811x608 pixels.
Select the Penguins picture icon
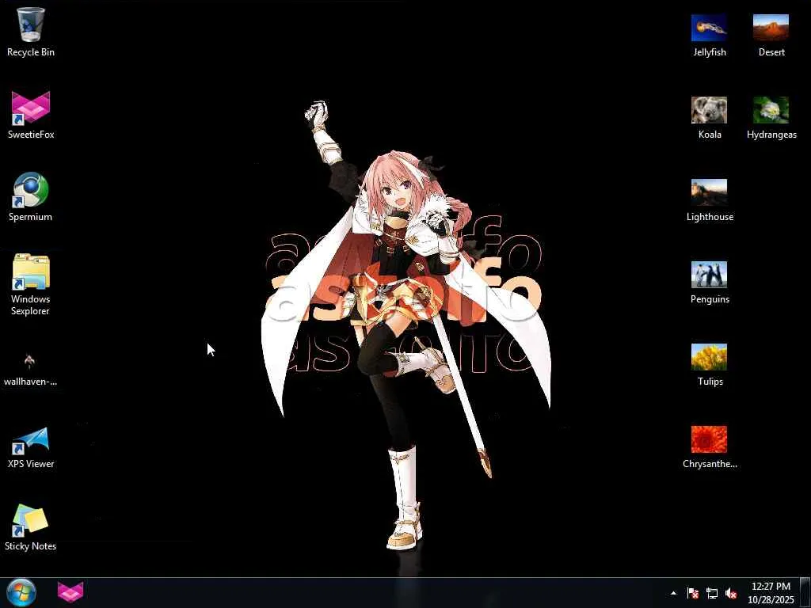click(709, 283)
